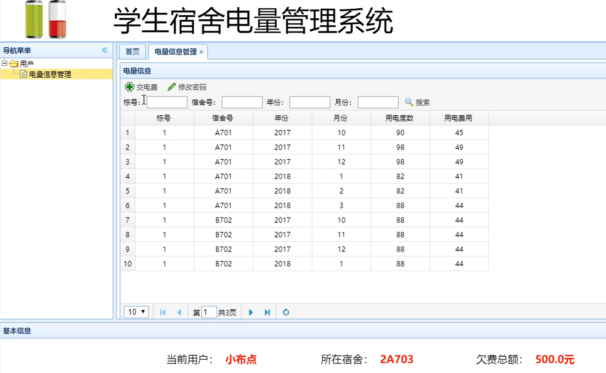This screenshot has width=606, height=373.
Task: Click the green battery logo
Action: pyautogui.click(x=34, y=19)
